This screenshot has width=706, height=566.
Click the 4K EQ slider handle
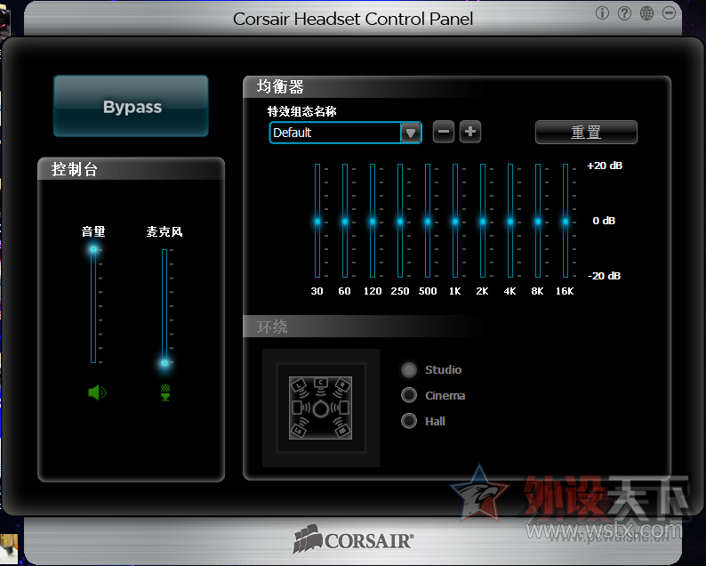[x=510, y=222]
